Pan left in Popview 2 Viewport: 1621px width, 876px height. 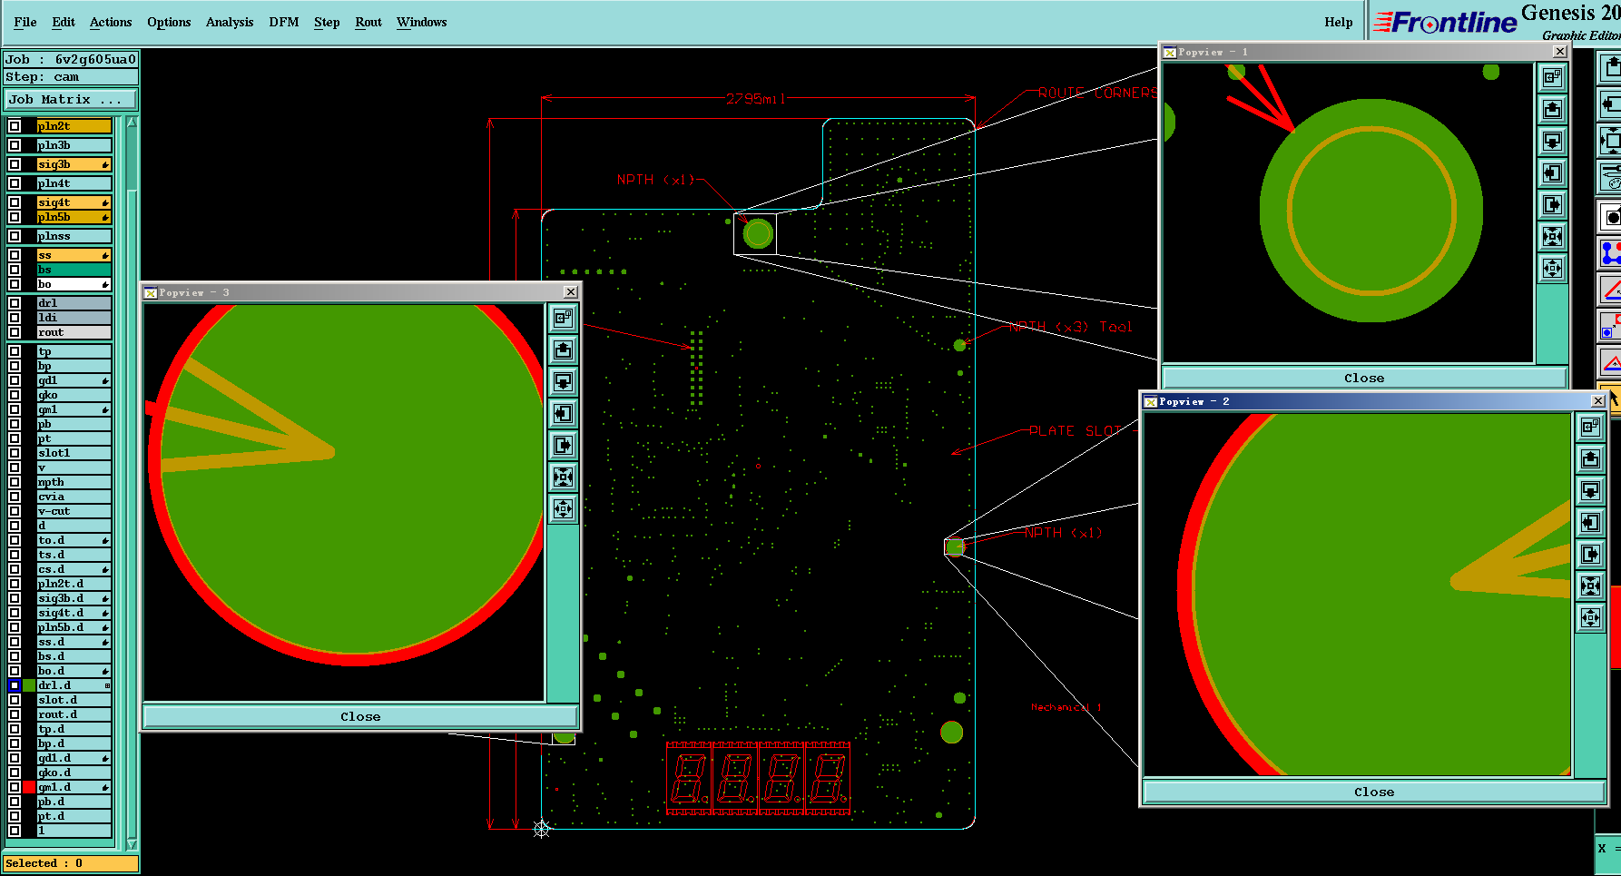1591,522
